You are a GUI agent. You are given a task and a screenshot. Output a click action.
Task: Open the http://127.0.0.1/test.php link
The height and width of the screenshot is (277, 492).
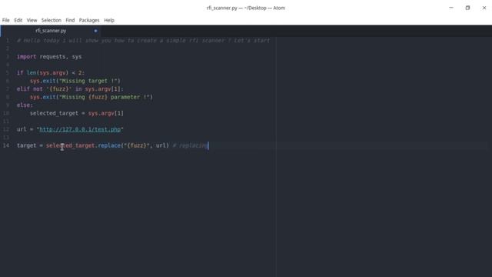pyautogui.click(x=80, y=129)
